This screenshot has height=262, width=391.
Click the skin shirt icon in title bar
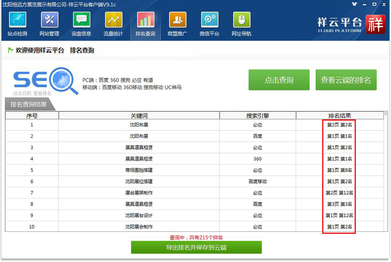(x=354, y=4)
